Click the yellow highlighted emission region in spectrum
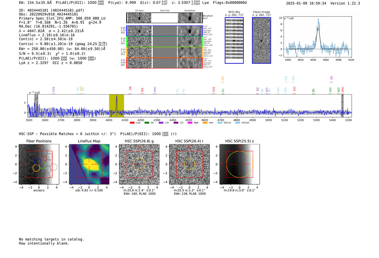This screenshot has height=258, width=379. coord(116,106)
